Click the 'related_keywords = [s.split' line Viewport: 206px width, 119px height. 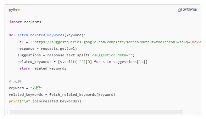click(x=82, y=62)
